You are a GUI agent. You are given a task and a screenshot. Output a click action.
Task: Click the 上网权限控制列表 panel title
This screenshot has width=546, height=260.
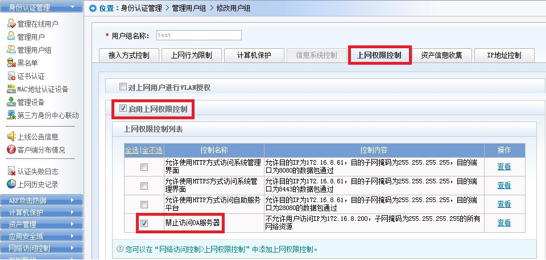[x=153, y=129]
